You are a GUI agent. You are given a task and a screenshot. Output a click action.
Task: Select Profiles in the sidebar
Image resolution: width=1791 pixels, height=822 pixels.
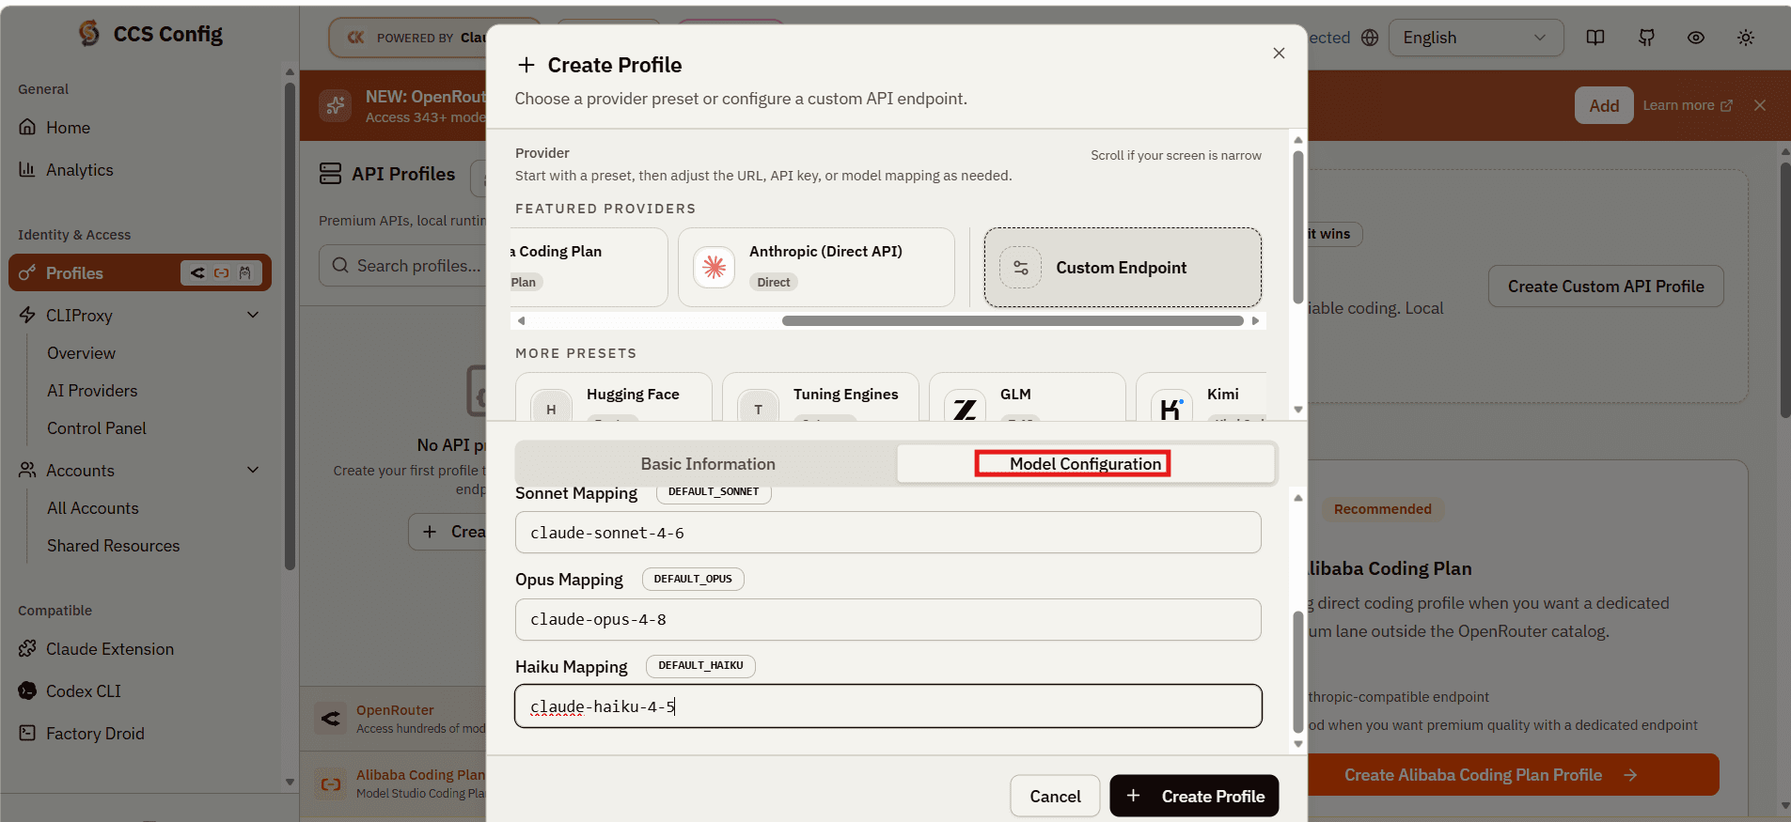tap(140, 272)
